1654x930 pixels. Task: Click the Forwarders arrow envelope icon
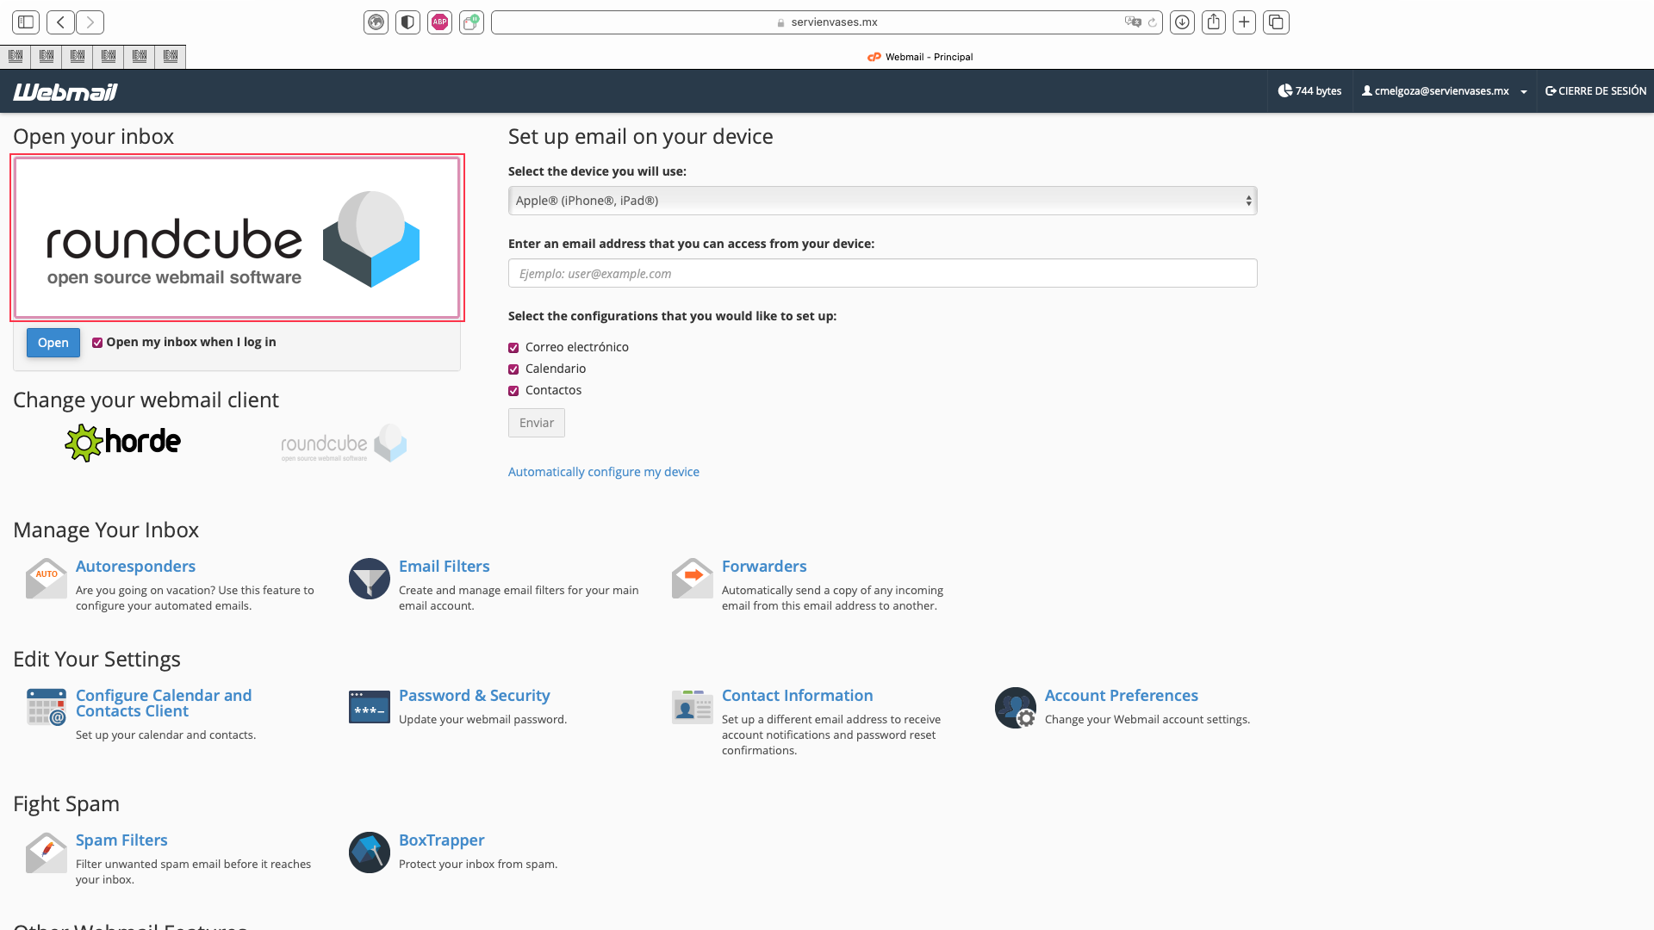[x=693, y=579]
